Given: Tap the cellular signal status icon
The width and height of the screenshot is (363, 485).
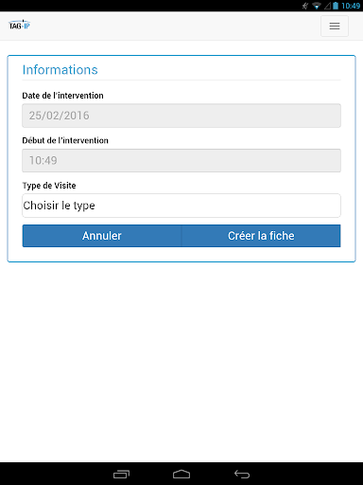Looking at the screenshot, I should 327,6.
